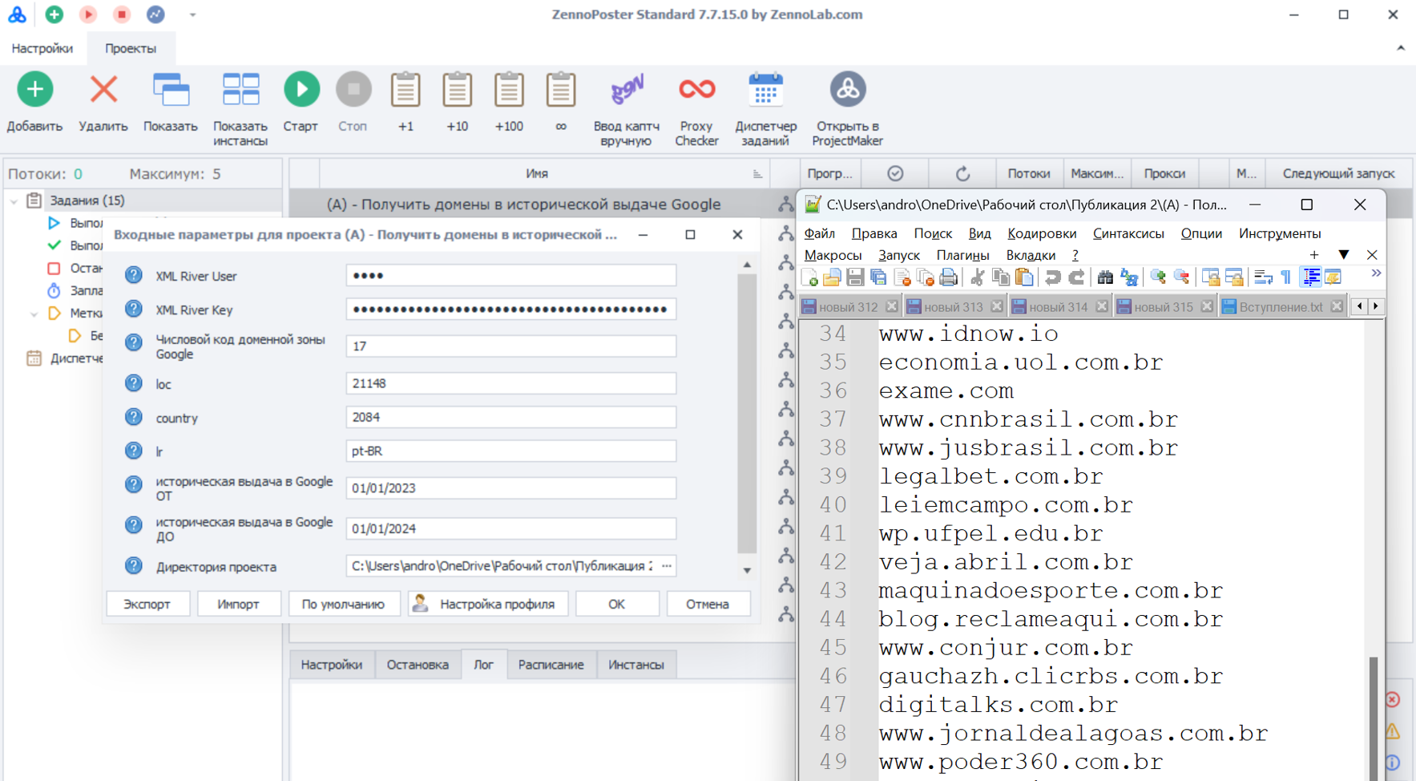Click line 36 text exame.com in Notepad++
This screenshot has width=1416, height=781.
click(946, 390)
